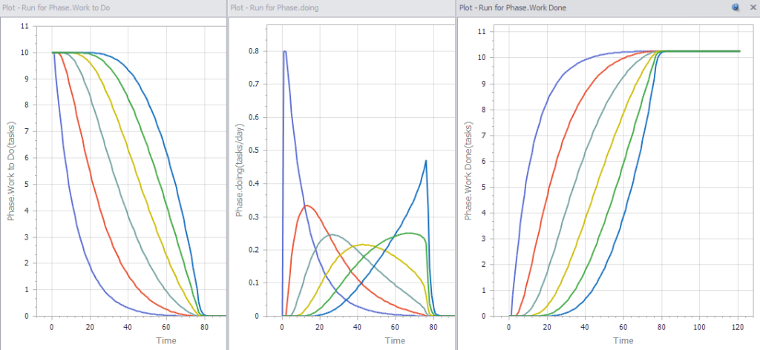Click the Phase.Work to Do(tasks) axis label
This screenshot has width=760, height=350.
(12, 171)
